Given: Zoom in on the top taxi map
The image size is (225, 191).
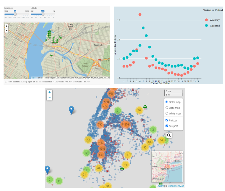Looking at the screenshot, I should click(7, 26).
